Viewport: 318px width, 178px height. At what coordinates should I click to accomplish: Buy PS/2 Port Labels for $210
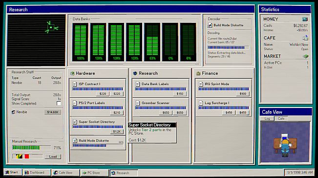pos(117,113)
